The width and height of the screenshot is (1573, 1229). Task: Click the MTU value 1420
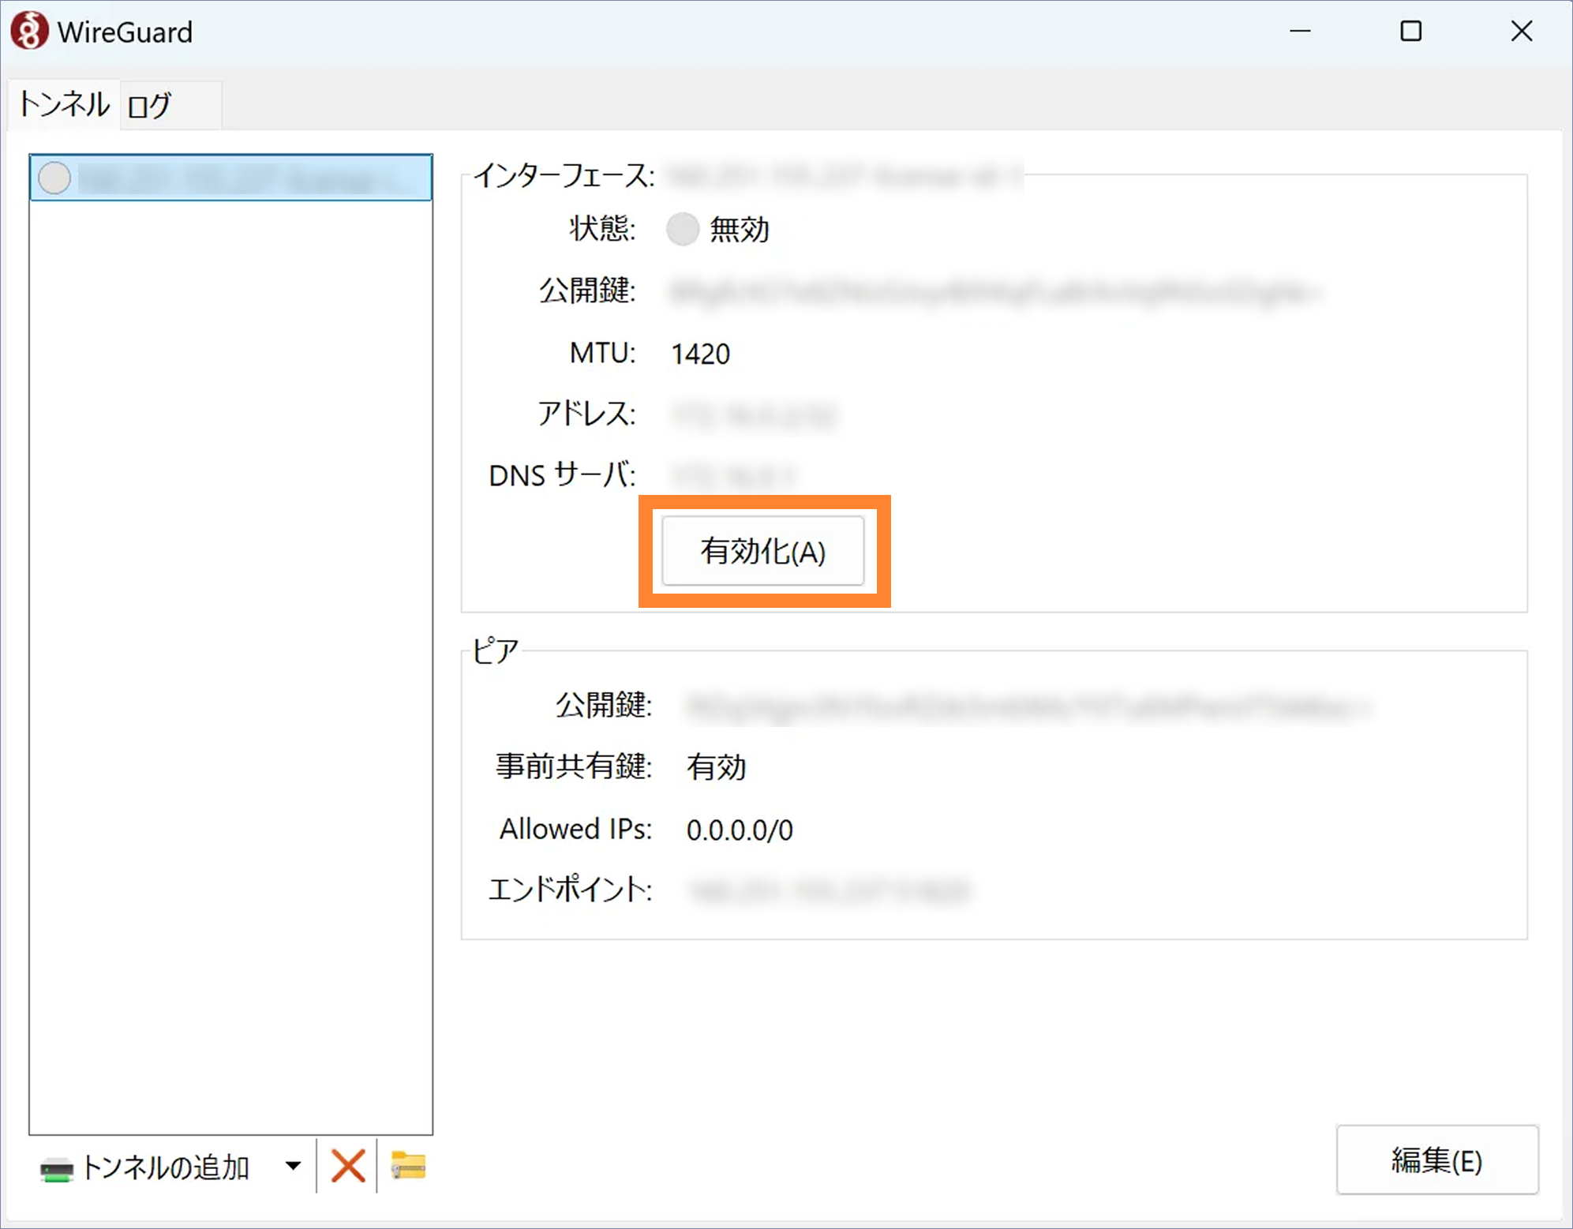pos(700,354)
